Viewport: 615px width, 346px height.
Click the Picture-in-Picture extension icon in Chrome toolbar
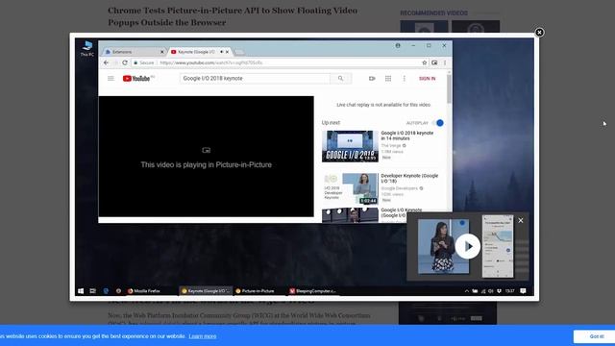point(434,62)
